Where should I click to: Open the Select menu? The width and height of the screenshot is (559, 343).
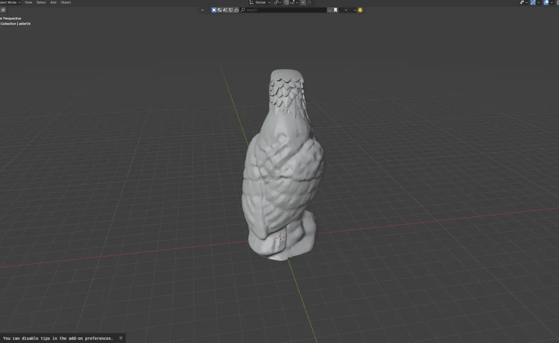click(x=41, y=2)
